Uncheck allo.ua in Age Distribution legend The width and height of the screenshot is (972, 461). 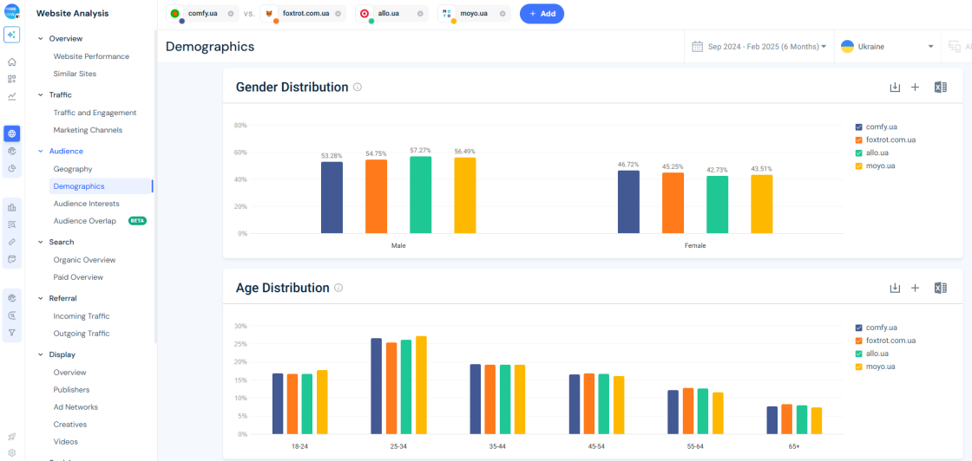(858, 354)
